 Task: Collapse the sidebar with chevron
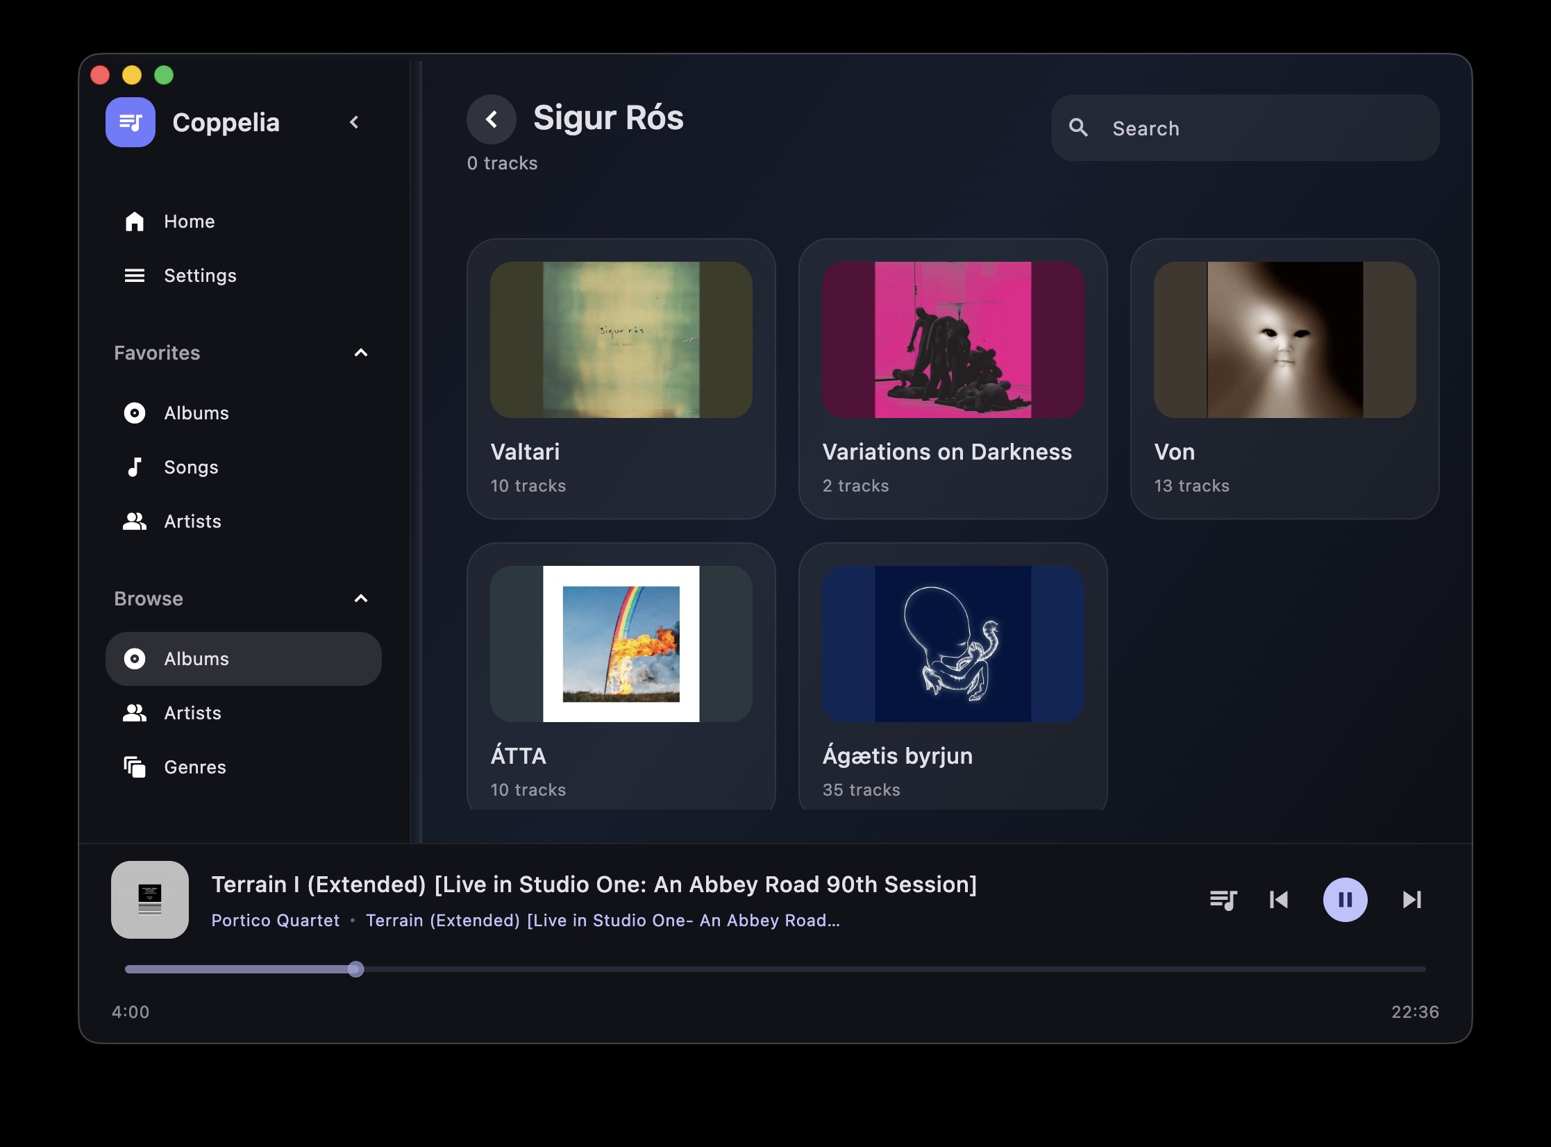click(354, 122)
